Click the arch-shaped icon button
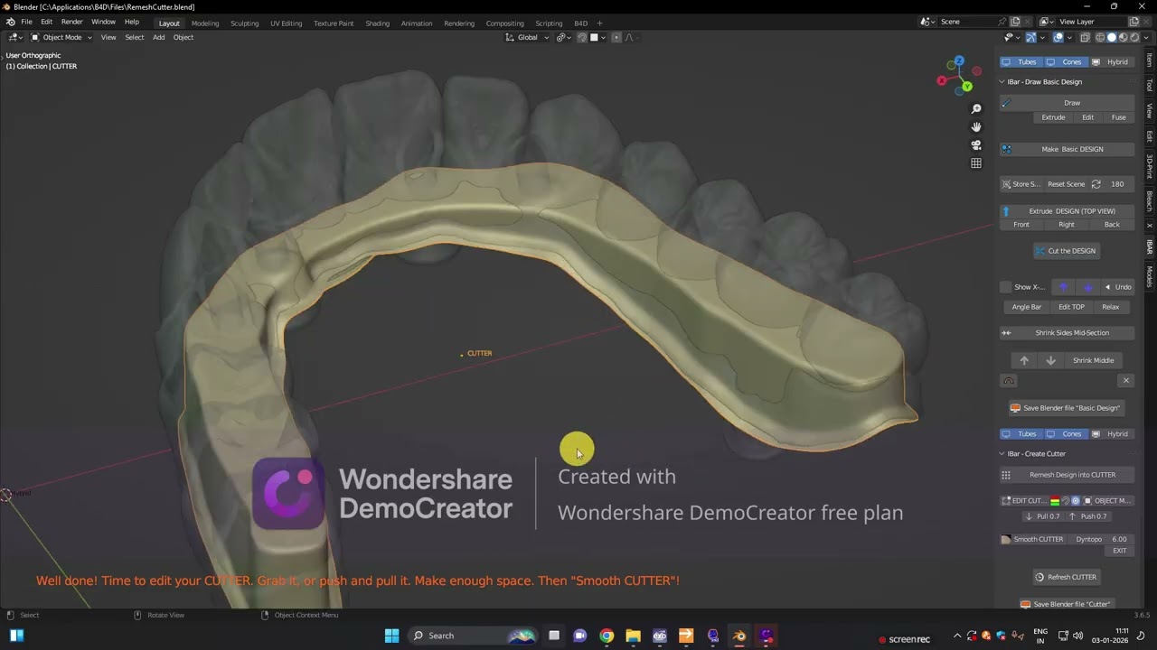The width and height of the screenshot is (1157, 650). click(x=1010, y=381)
